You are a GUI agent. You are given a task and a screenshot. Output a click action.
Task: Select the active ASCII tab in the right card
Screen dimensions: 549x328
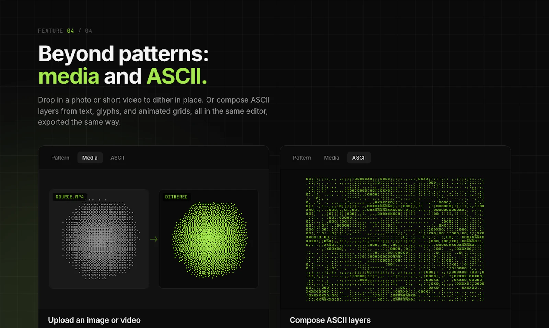(359, 158)
